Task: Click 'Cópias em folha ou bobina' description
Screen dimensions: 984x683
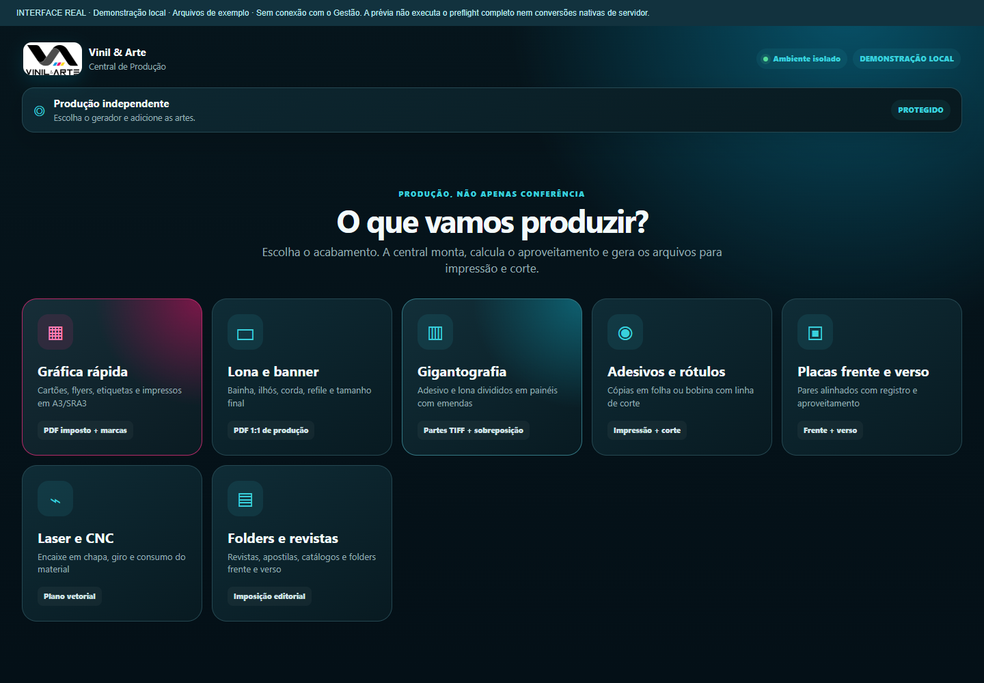Action: (681, 397)
